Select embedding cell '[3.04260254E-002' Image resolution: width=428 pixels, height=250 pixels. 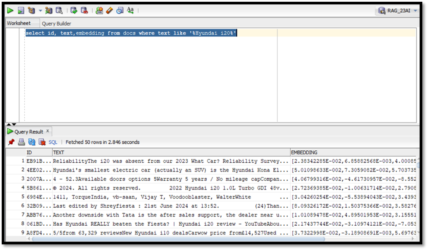[x=353, y=197]
